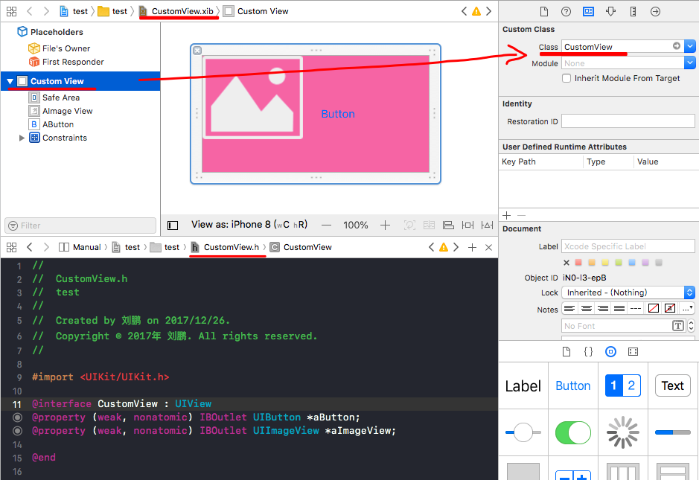Close the assistant editor pane

point(488,247)
